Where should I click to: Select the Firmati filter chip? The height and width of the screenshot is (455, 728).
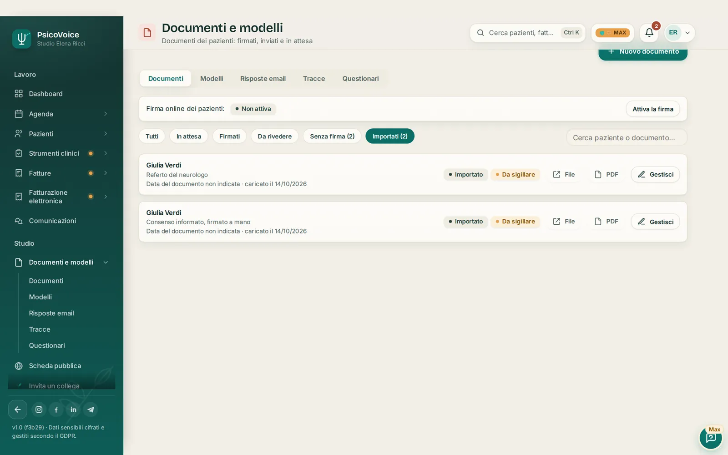coord(229,136)
